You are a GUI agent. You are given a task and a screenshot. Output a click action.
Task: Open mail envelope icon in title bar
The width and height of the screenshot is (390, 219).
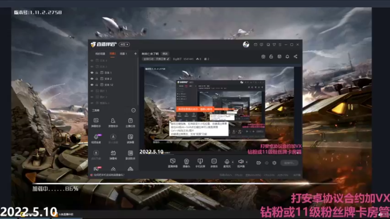pos(255,45)
